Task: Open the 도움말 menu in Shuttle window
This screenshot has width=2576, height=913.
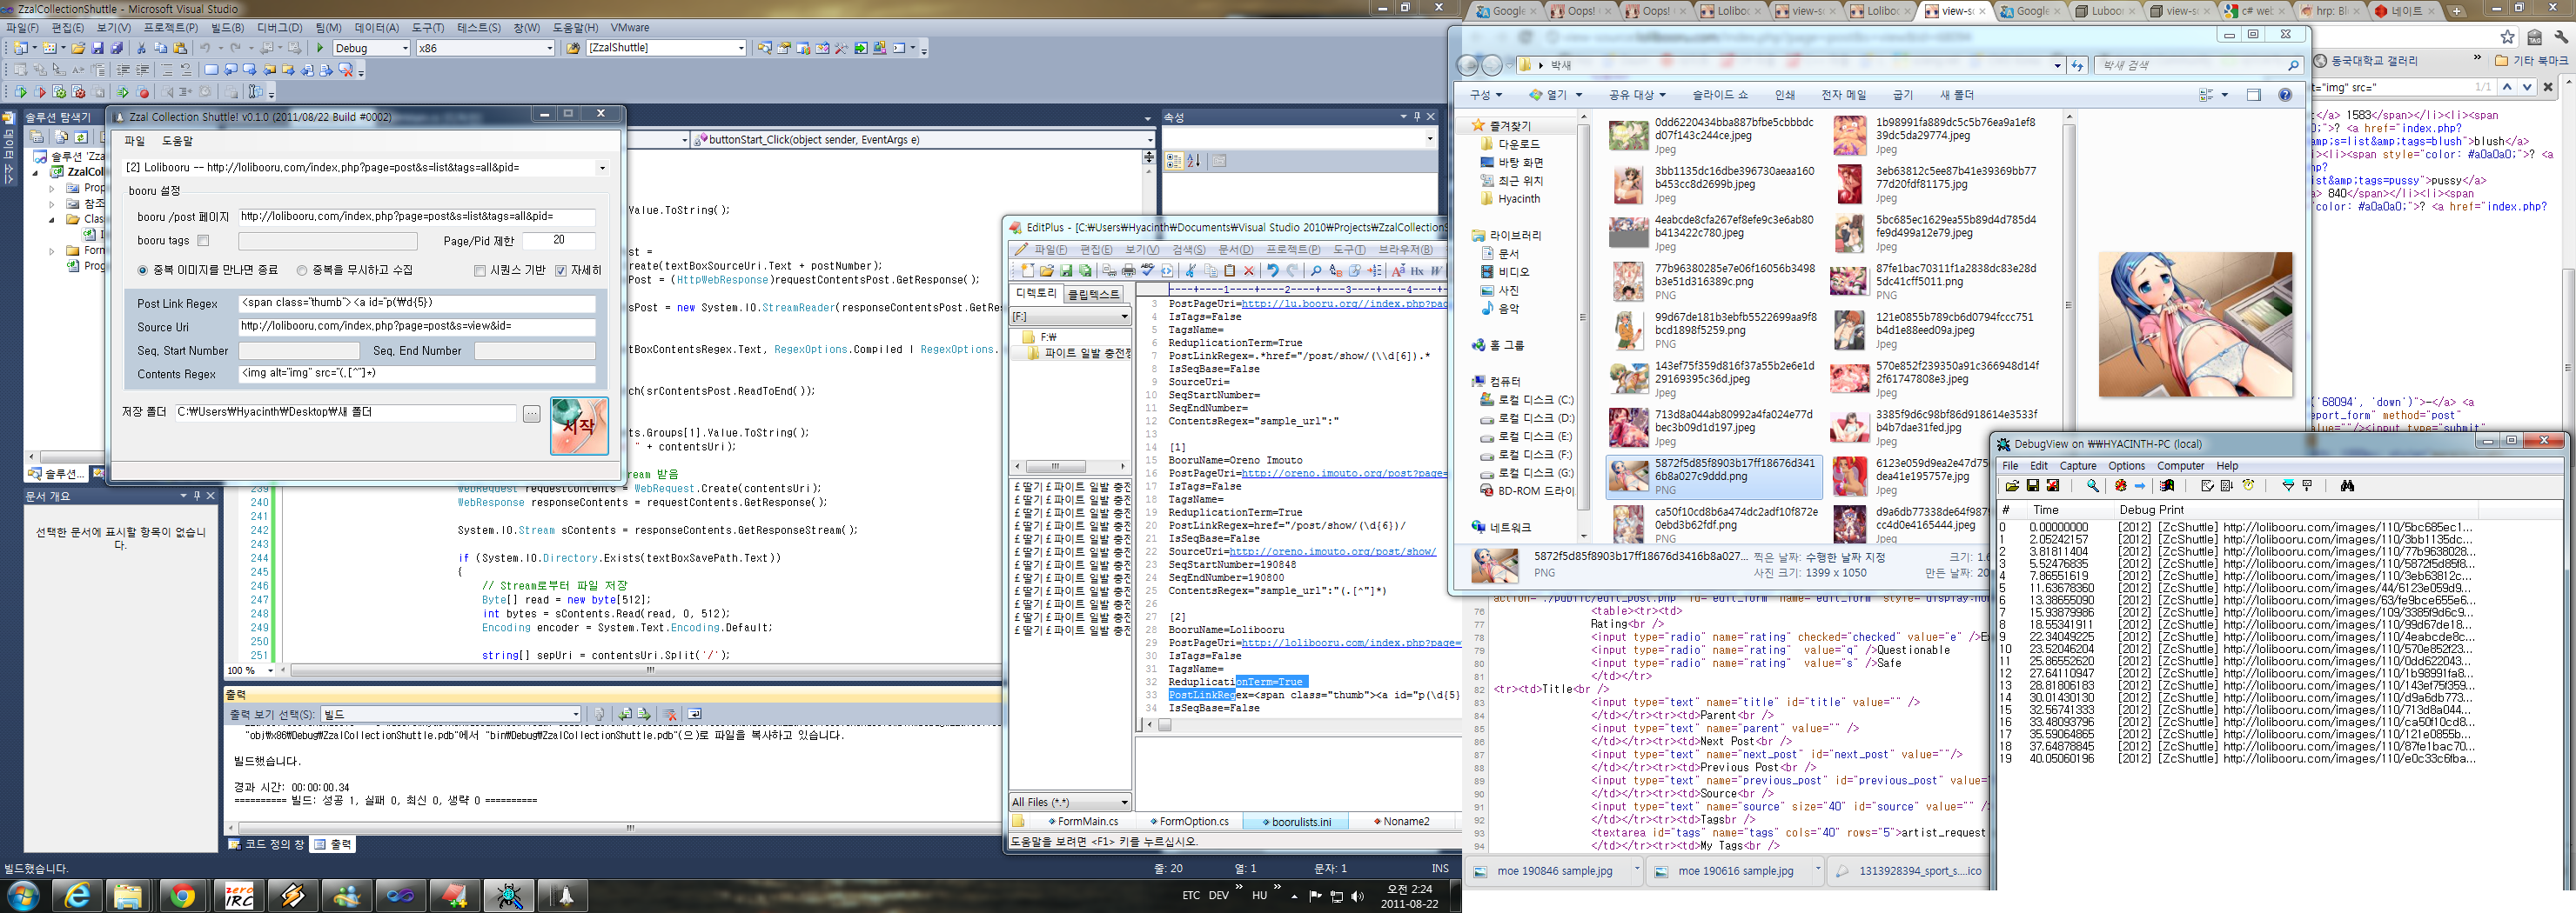Action: pos(177,141)
